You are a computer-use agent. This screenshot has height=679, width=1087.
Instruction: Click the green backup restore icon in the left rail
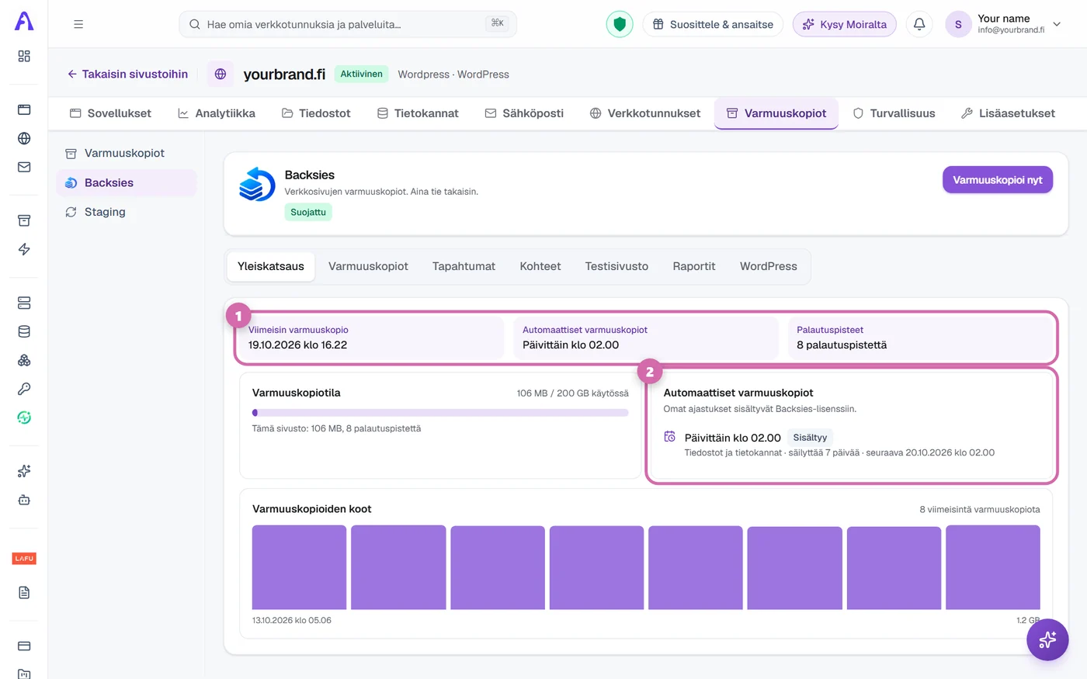24,417
